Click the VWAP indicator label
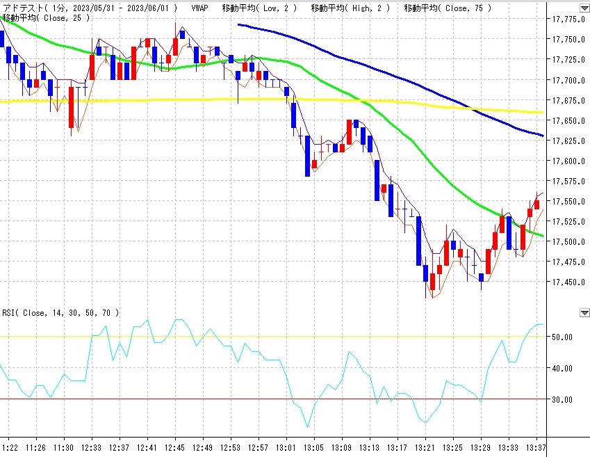 199,8
